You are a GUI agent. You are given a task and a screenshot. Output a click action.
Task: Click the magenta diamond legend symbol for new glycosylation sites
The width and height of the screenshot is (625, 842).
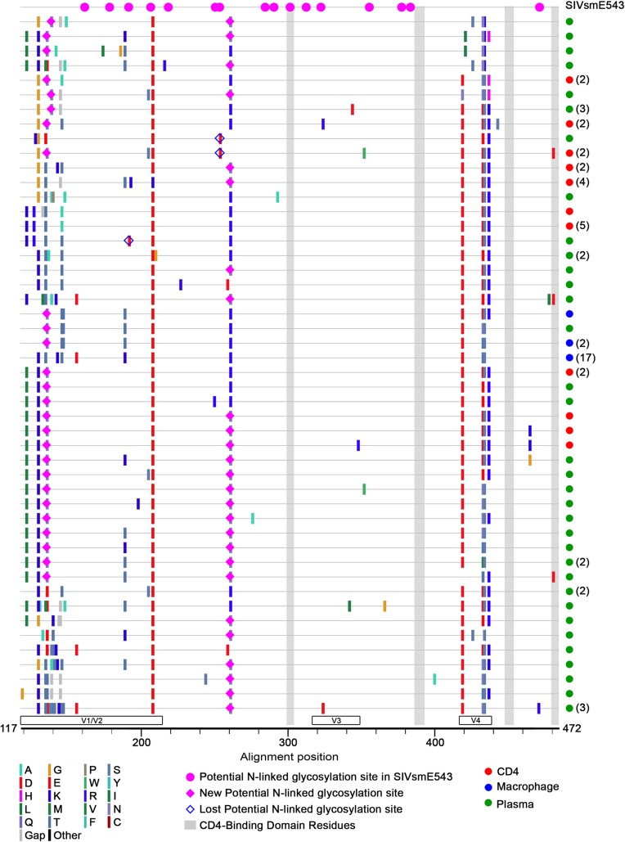pos(190,793)
